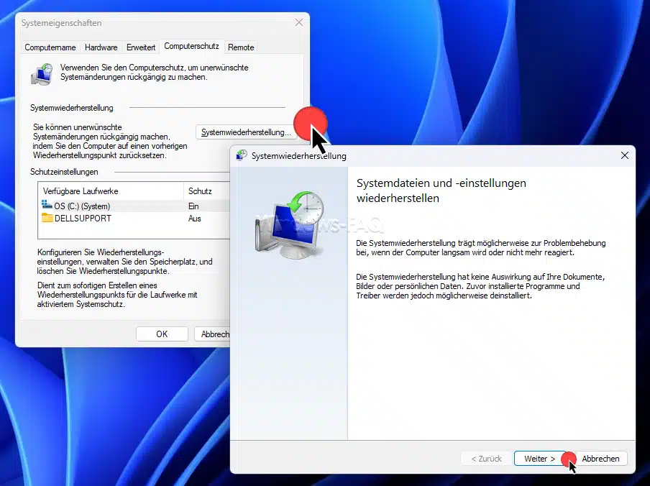The height and width of the screenshot is (486, 650).
Task: Click Abbrechen in Systemeigenschaften window
Action: click(x=212, y=334)
